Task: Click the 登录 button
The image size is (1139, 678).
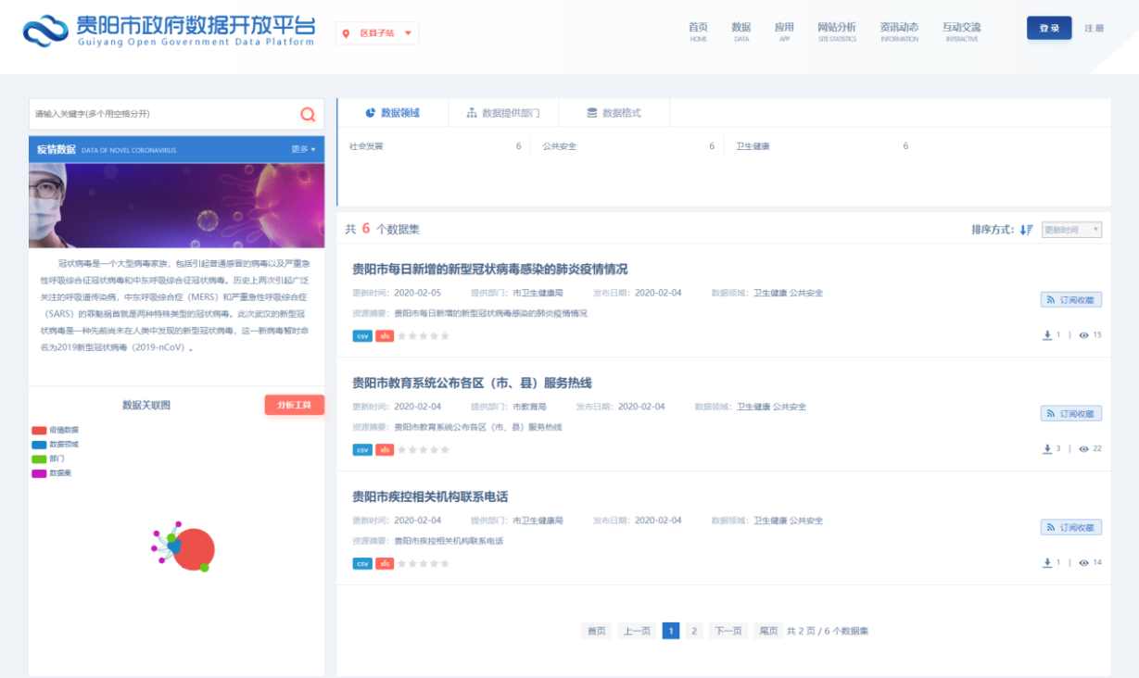Action: 1048,28
